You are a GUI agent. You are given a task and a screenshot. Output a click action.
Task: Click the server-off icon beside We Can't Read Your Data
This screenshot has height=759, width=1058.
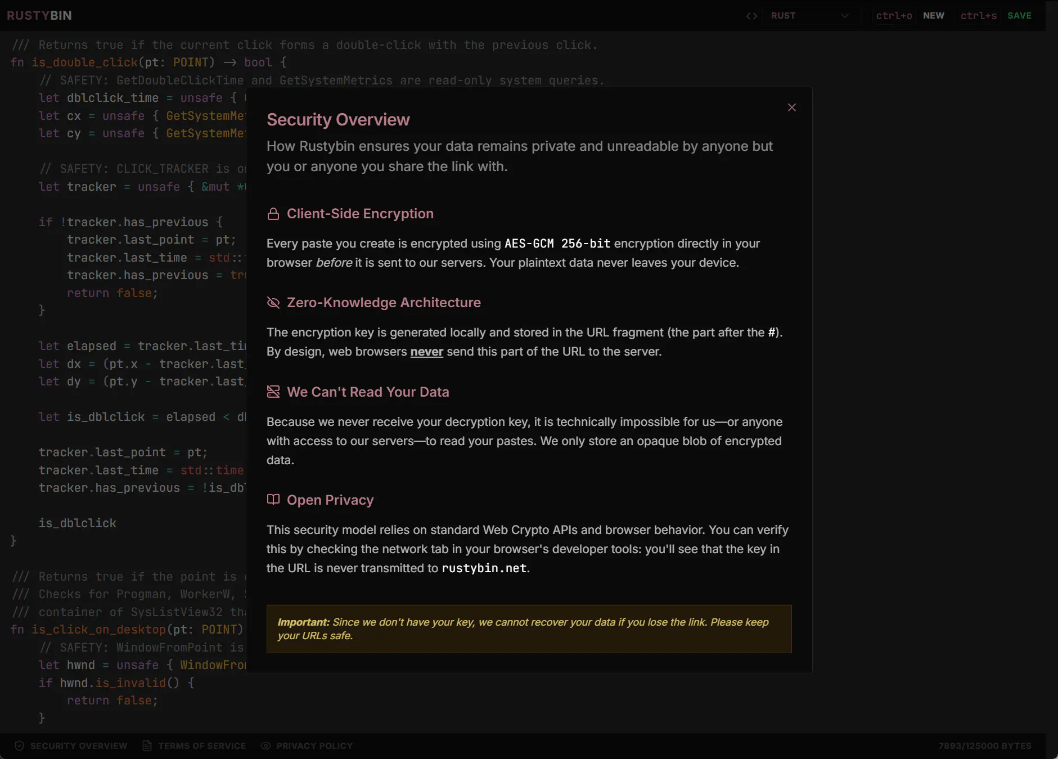point(273,392)
